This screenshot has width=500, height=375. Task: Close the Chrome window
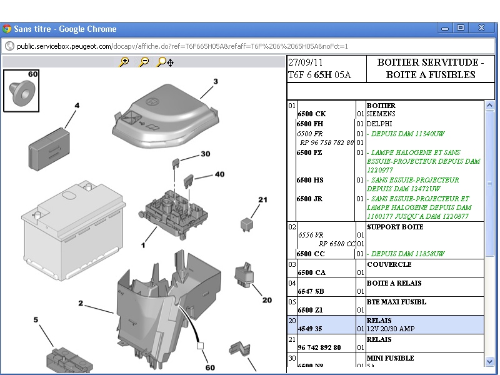coord(481,28)
